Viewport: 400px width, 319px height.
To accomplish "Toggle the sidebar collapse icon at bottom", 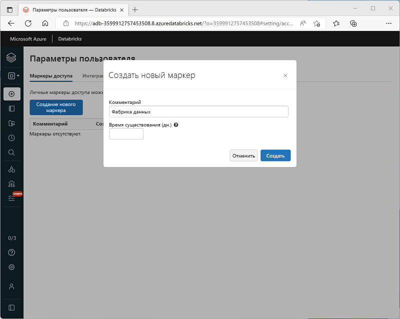I will (x=11, y=308).
